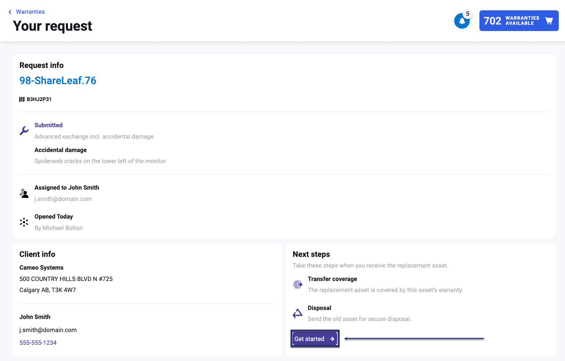Click the Disposal recycle icon
Image resolution: width=565 pixels, height=361 pixels.
click(x=298, y=313)
